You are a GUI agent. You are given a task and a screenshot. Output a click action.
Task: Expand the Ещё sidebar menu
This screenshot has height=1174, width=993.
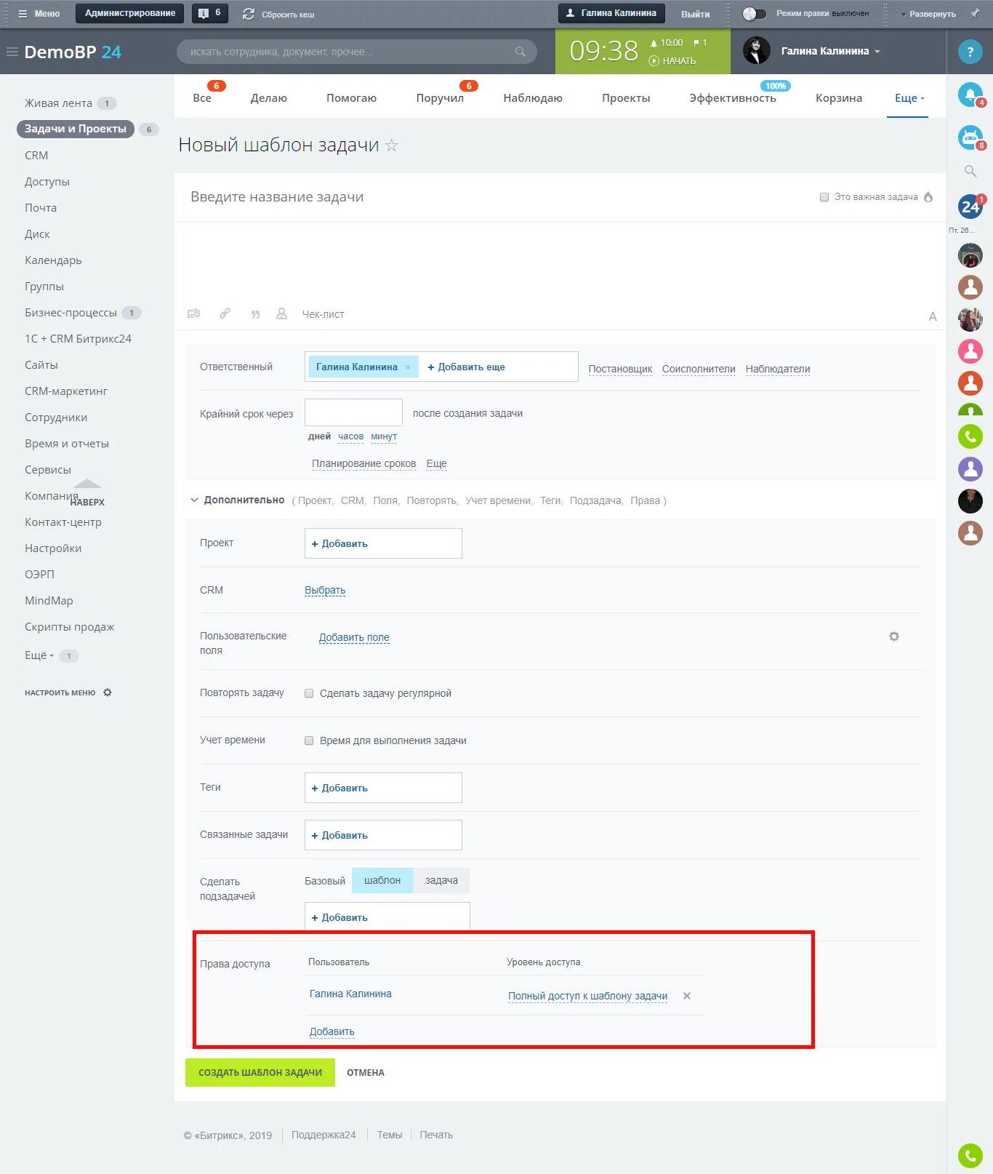coord(39,655)
